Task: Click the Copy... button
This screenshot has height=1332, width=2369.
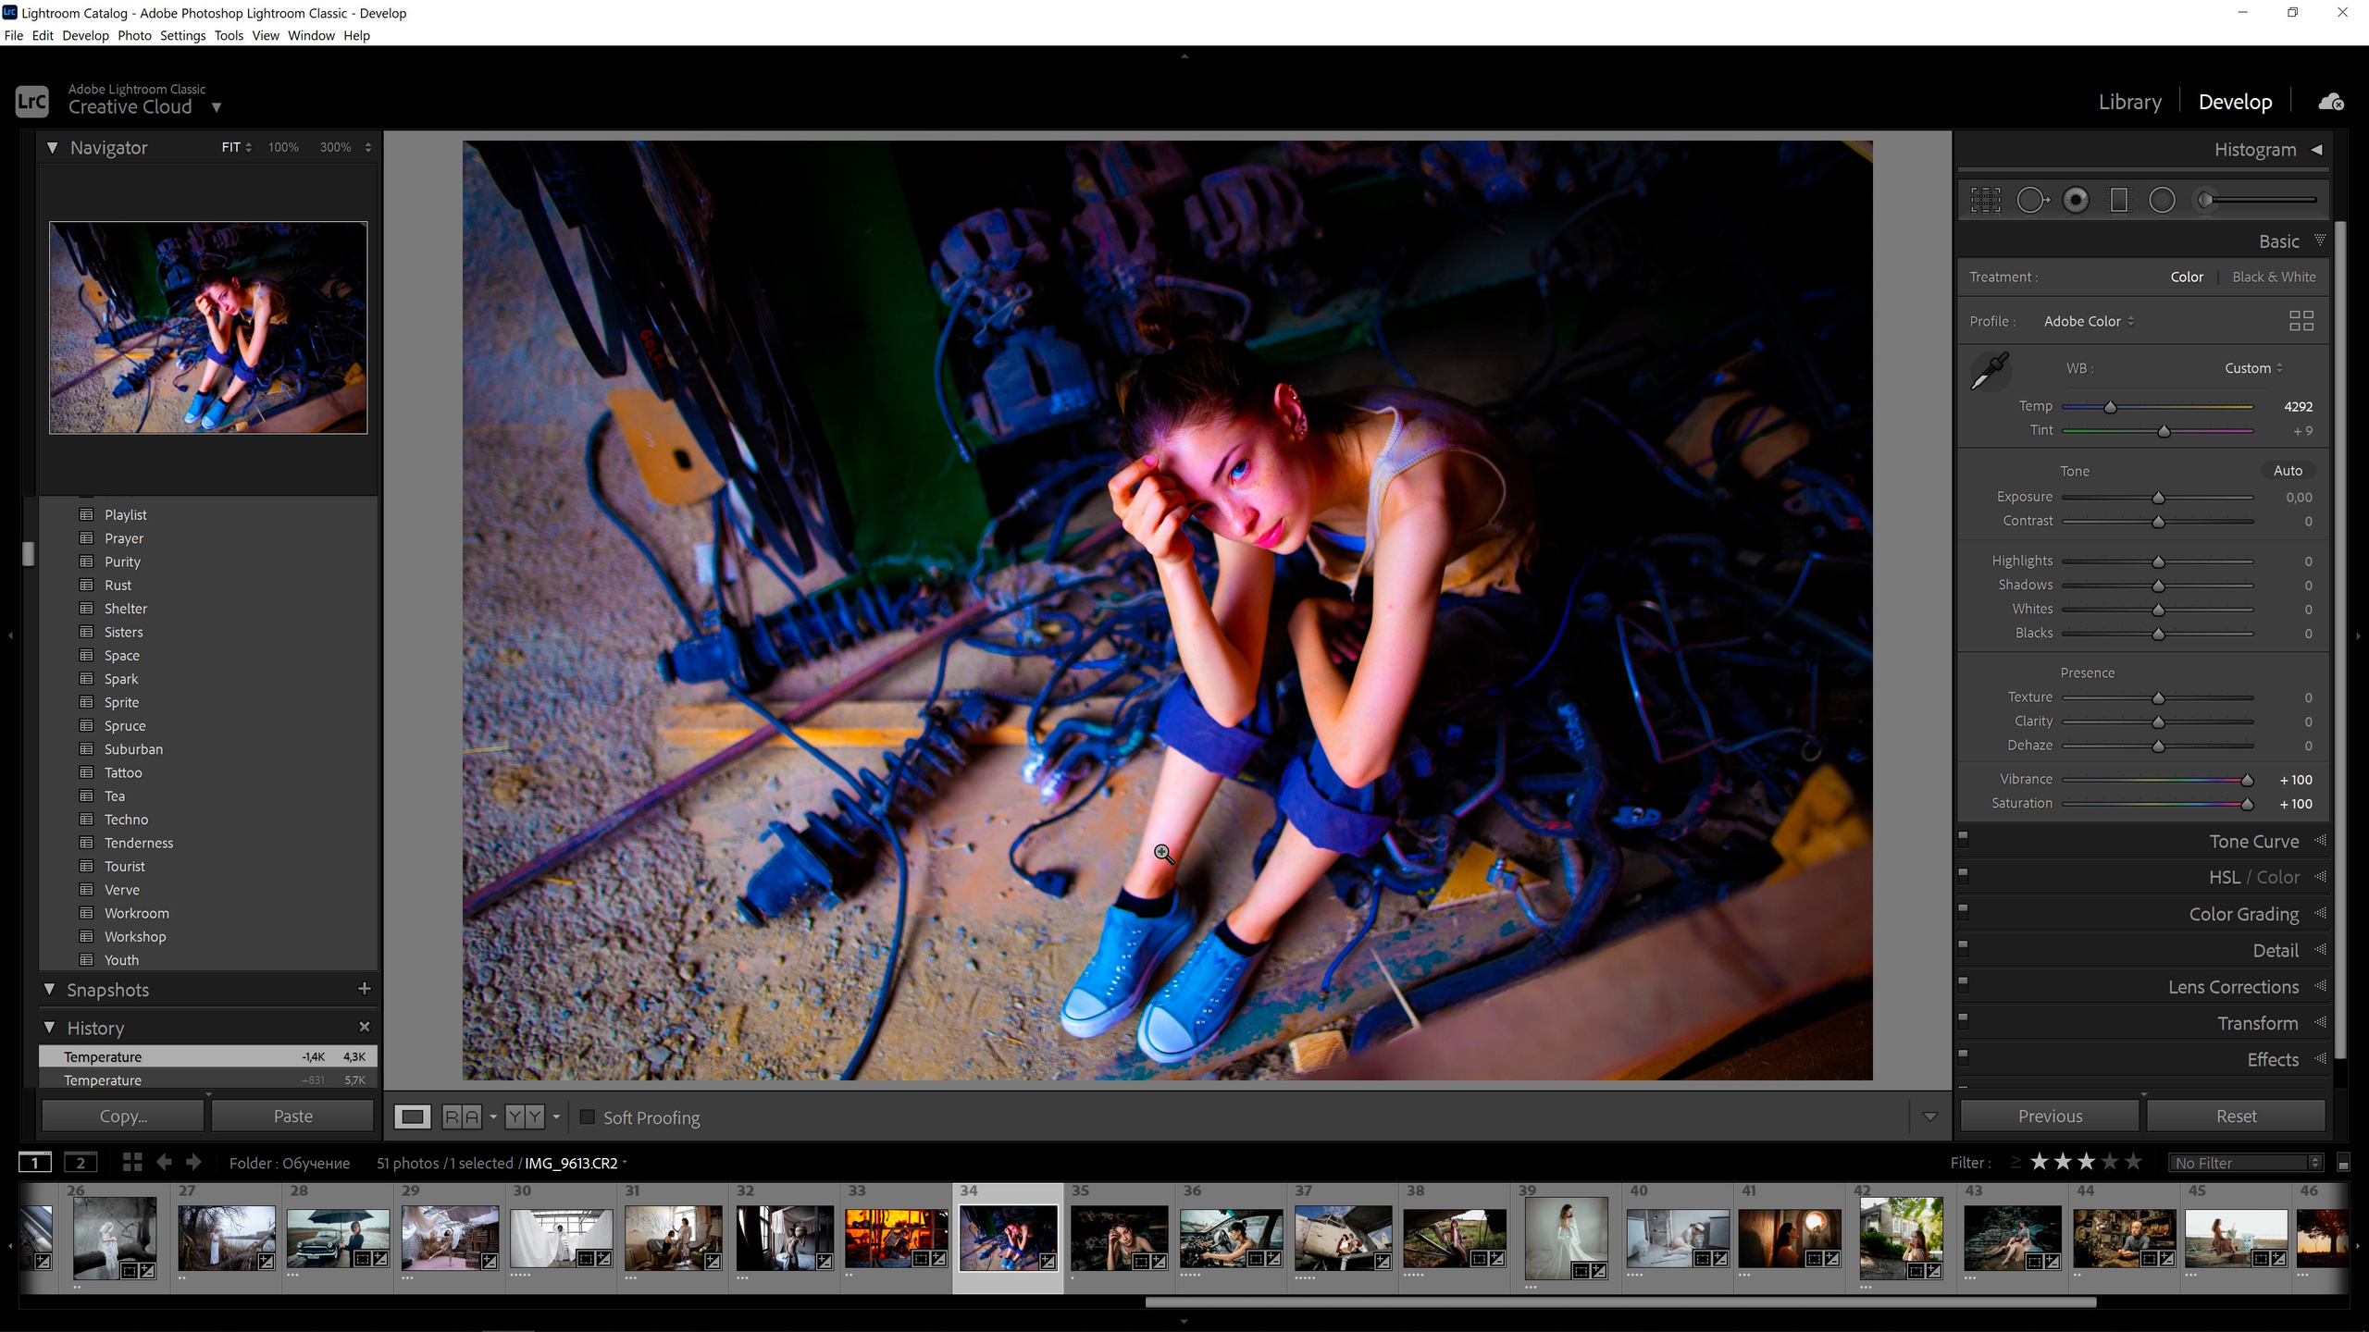Action: 123,1116
